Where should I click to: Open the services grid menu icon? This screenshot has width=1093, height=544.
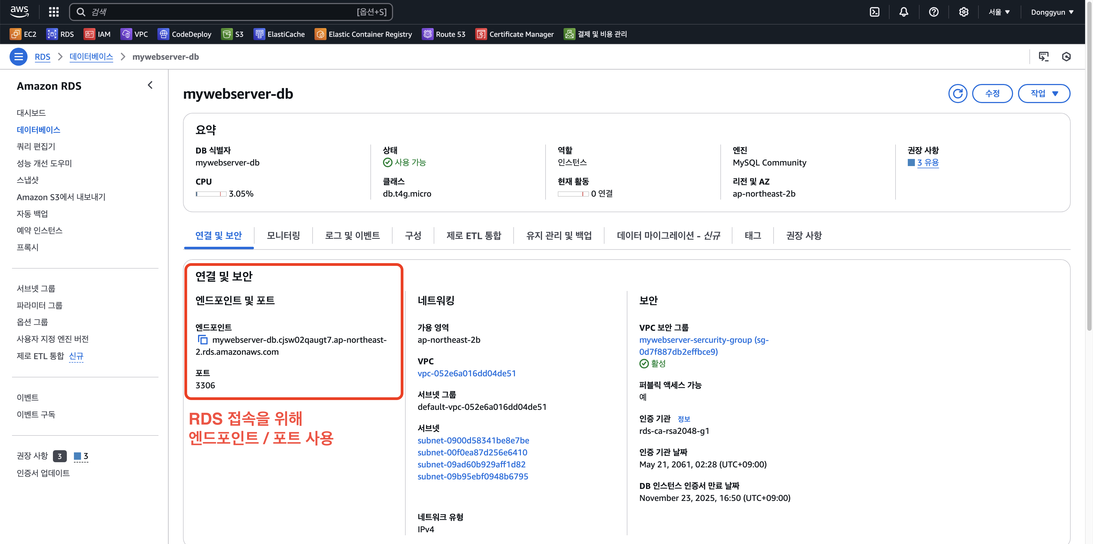pyautogui.click(x=54, y=12)
